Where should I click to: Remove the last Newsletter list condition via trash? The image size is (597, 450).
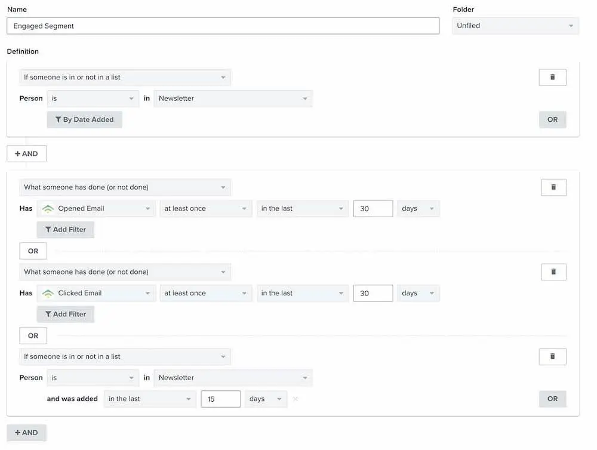pyautogui.click(x=553, y=357)
